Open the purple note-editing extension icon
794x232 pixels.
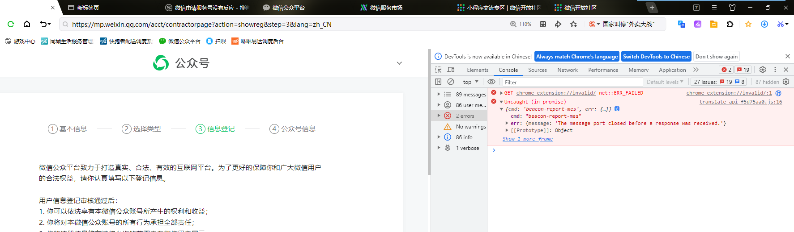698,24
